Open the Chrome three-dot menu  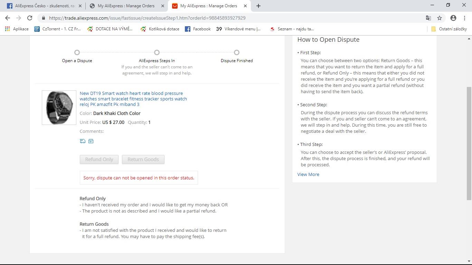(464, 18)
